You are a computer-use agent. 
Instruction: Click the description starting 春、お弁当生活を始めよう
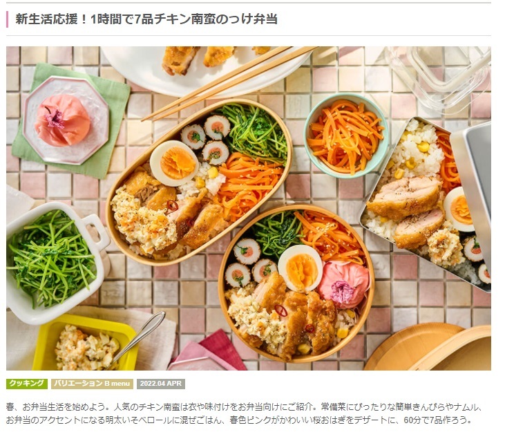(x=244, y=413)
